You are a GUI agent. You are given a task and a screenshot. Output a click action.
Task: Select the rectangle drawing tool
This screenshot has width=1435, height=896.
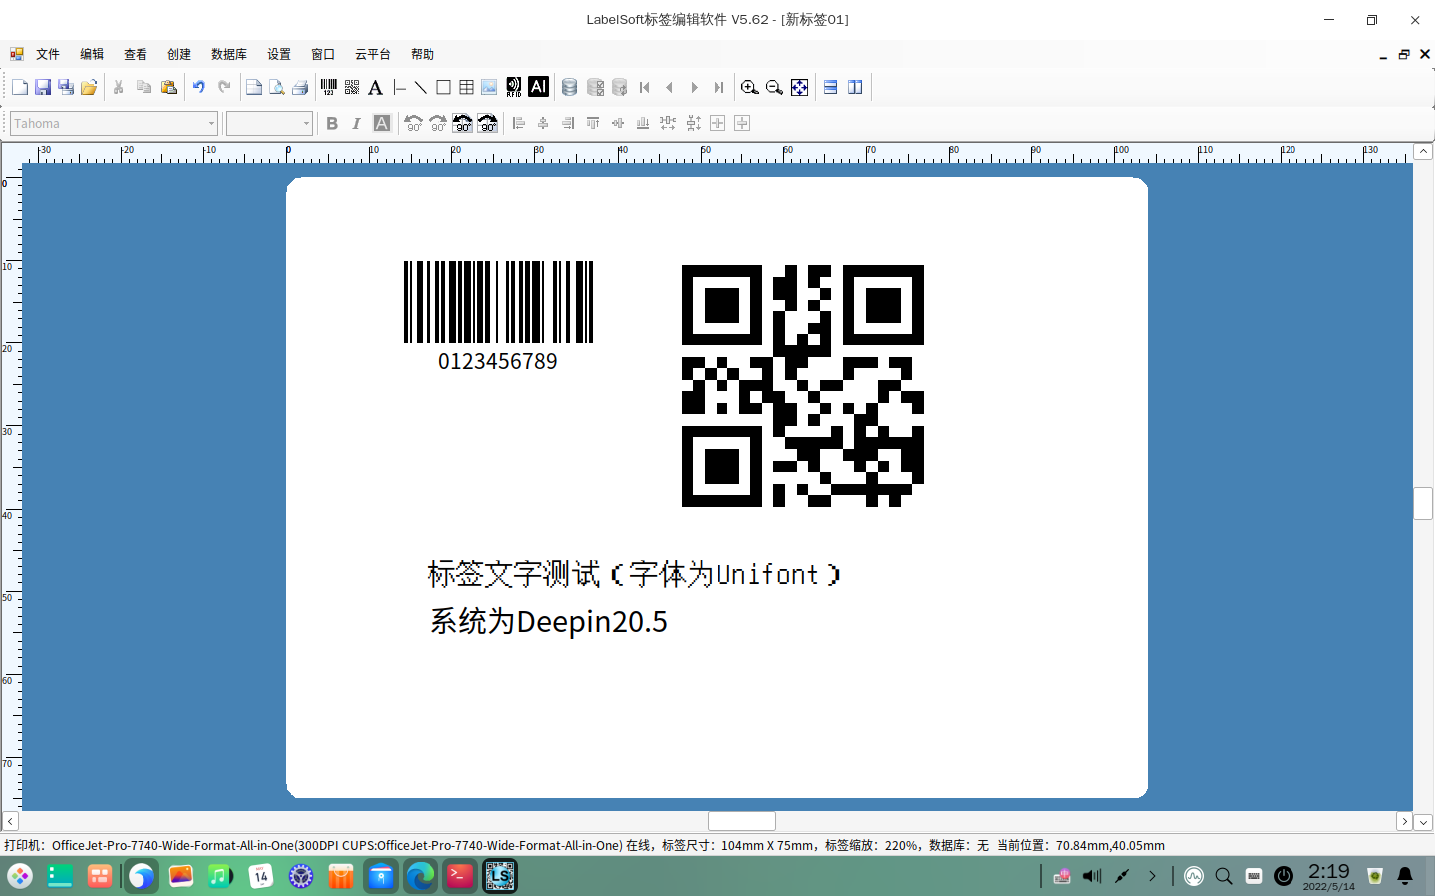[444, 87]
